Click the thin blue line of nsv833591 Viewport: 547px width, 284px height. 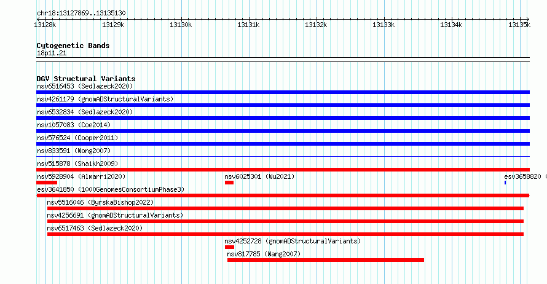coord(283,156)
